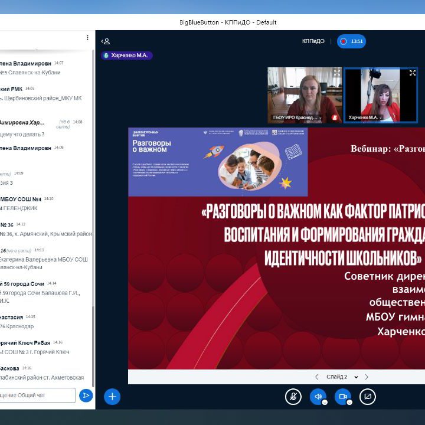Fullscreen the Харченко М.А. webcam video
Screen dimensions: 425x425
412,73
